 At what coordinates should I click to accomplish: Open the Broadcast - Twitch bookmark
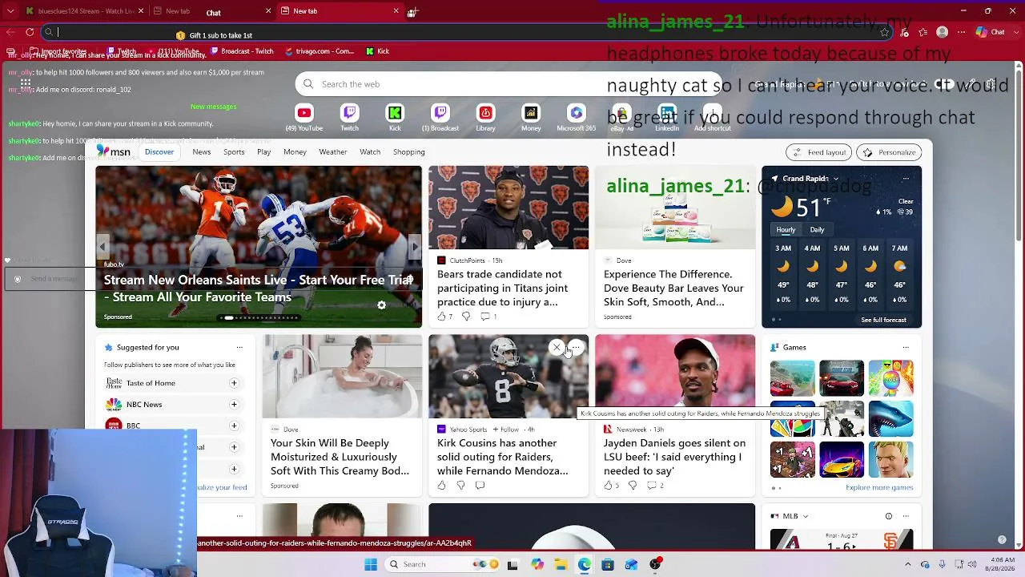[242, 51]
